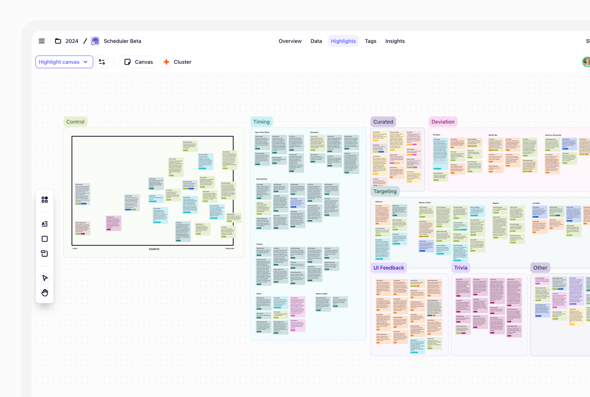Click the Canvas button
590x397 pixels.
pyautogui.click(x=138, y=62)
